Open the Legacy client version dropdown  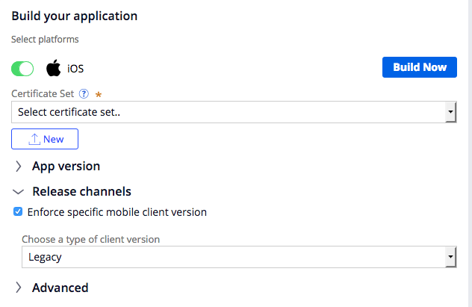tap(239, 257)
